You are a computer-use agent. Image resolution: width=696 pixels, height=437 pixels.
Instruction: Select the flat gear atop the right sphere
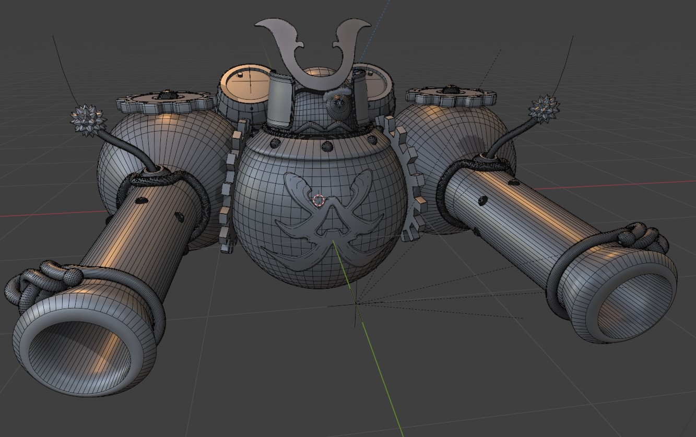(x=451, y=96)
